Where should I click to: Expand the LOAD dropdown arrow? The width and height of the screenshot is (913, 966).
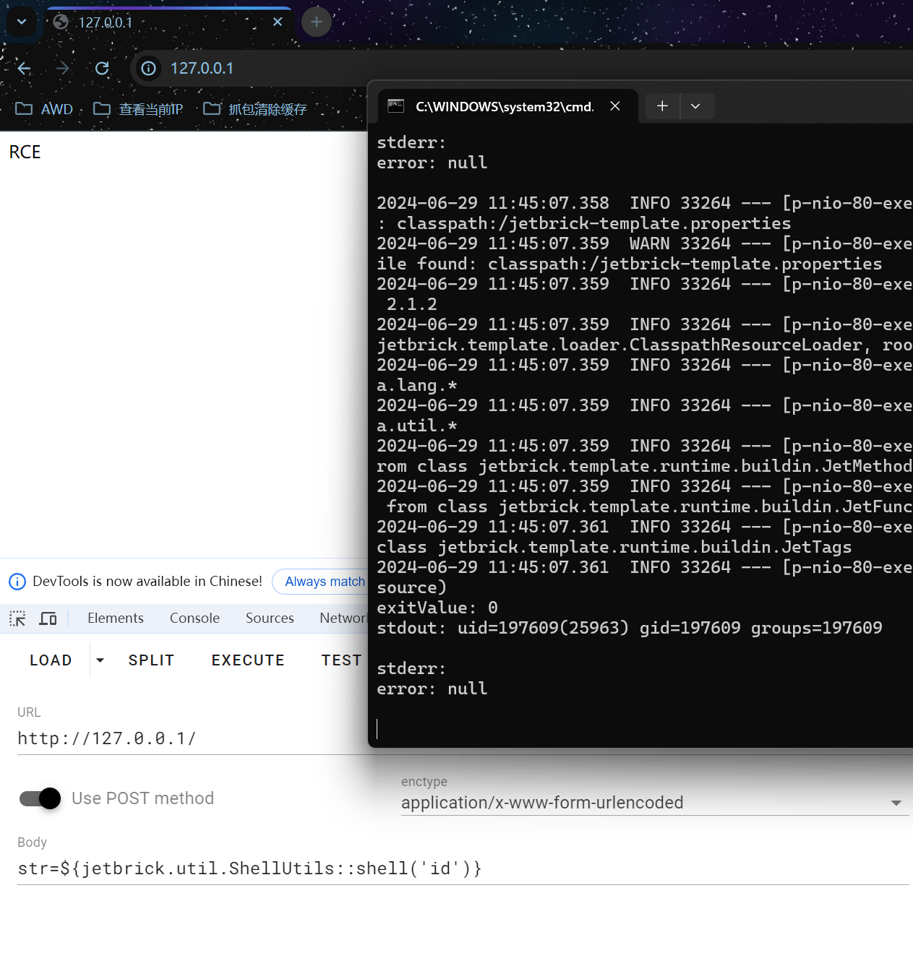tap(100, 660)
